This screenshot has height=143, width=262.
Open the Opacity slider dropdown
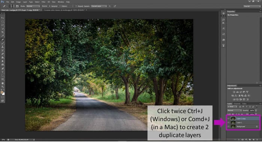[256, 110]
